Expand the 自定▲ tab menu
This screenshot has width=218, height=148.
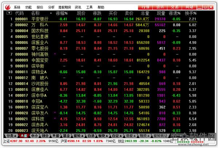tap(117, 136)
